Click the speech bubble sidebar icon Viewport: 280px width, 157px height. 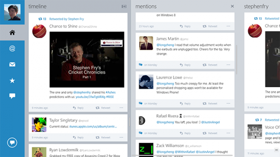point(12,96)
